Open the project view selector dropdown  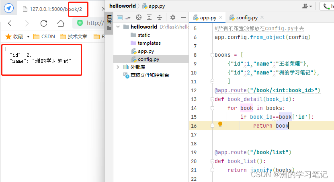click(x=123, y=17)
